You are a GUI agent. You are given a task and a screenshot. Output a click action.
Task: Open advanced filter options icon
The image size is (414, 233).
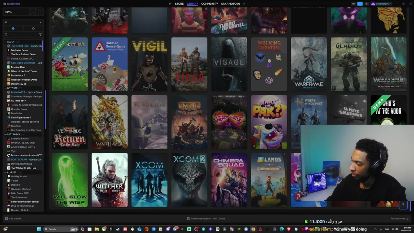click(x=40, y=35)
